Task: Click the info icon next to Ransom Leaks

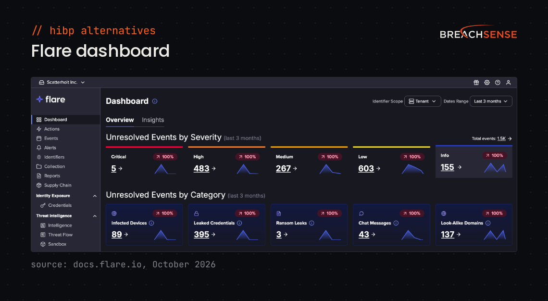Action: tap(312, 223)
